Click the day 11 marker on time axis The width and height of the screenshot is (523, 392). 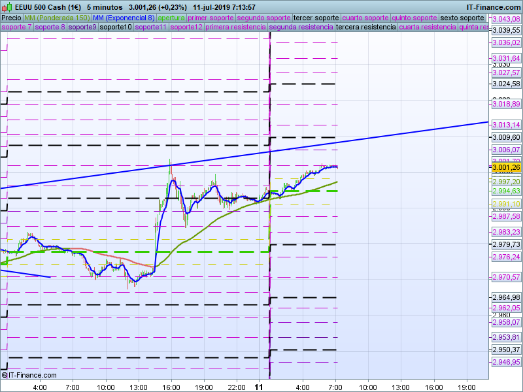(x=259, y=387)
